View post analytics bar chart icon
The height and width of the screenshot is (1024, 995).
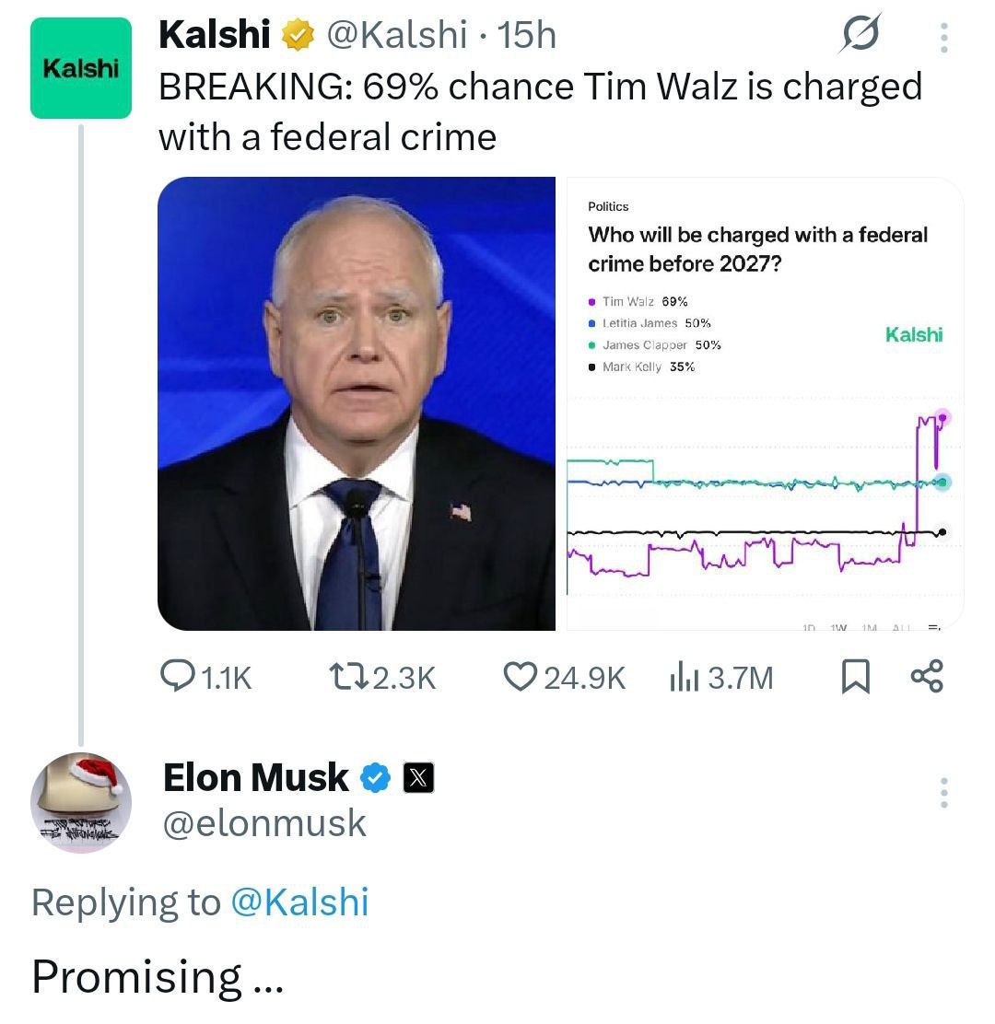point(684,677)
